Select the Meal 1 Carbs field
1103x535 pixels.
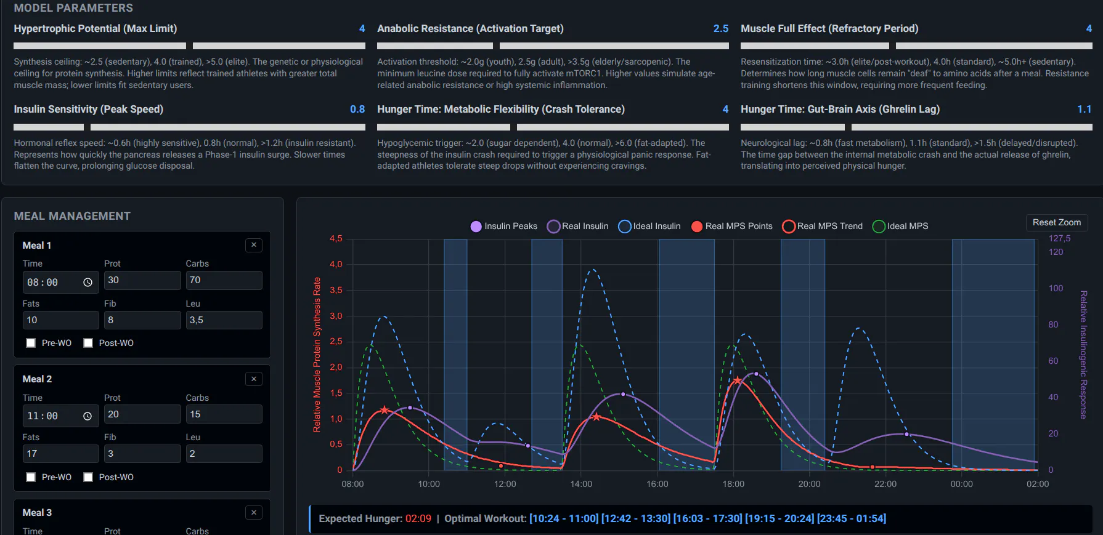point(224,280)
